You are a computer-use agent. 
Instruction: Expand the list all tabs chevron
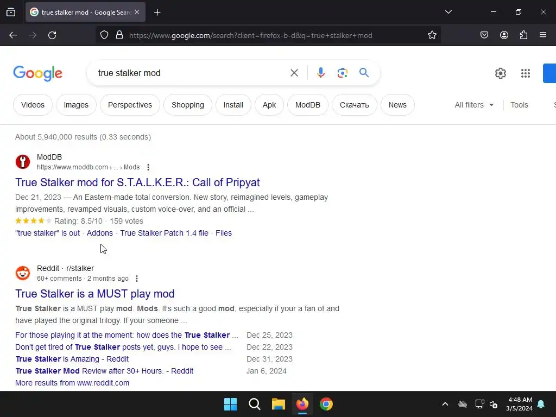tap(448, 12)
